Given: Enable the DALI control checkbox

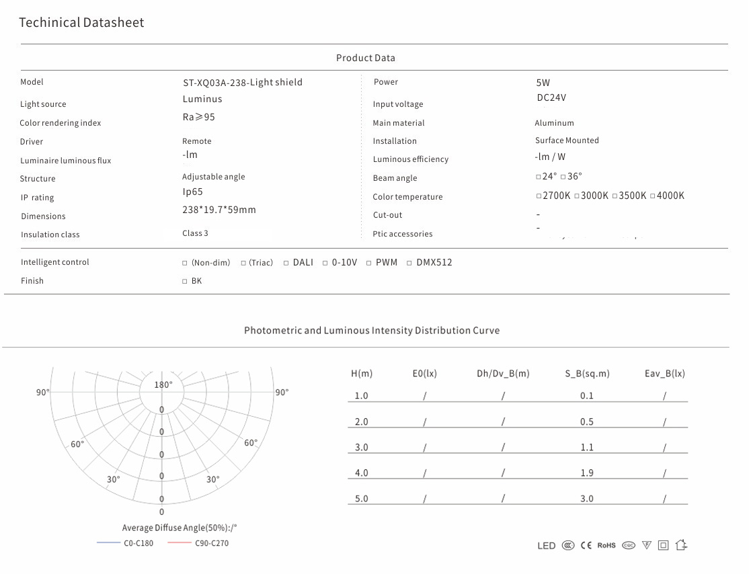Looking at the screenshot, I should [286, 263].
